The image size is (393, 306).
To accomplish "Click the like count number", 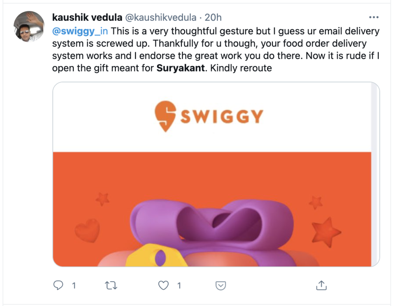I will [x=179, y=286].
